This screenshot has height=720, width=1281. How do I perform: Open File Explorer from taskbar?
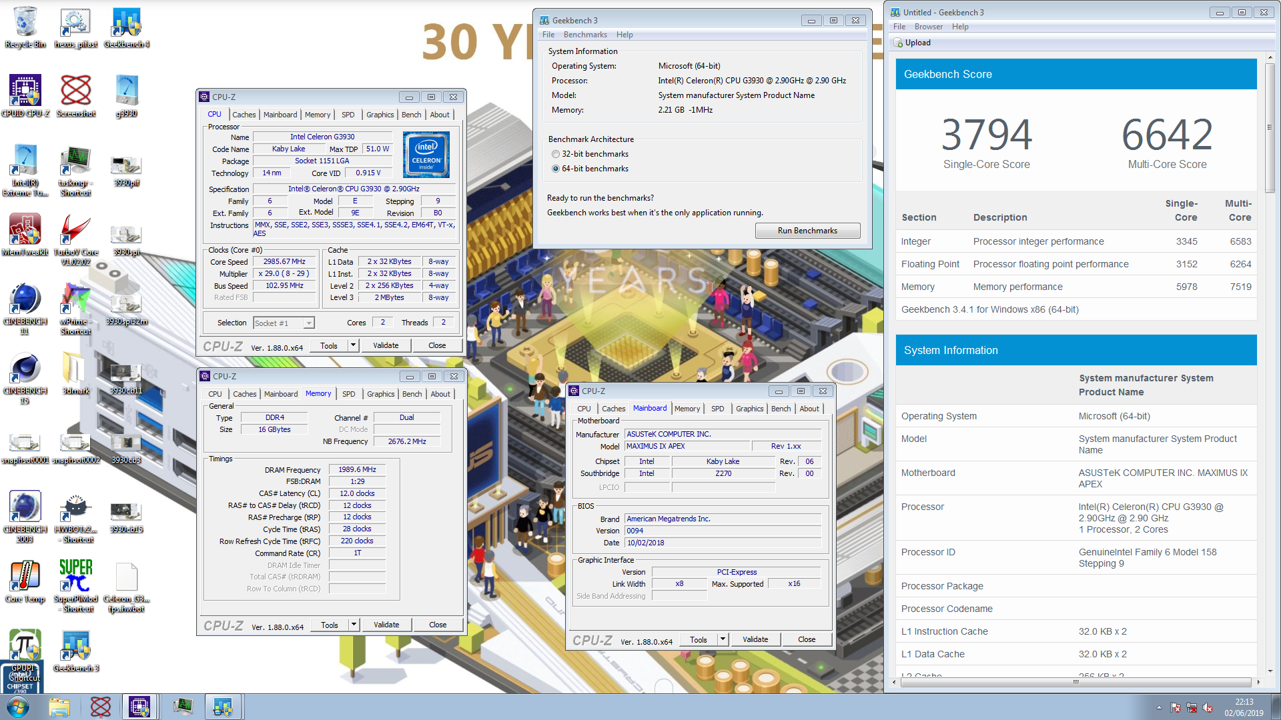click(x=59, y=707)
